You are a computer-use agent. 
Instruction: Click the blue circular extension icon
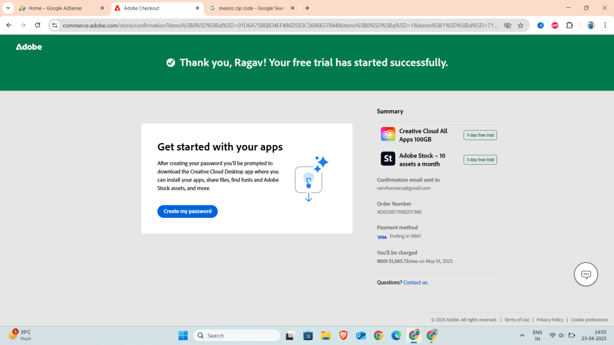pos(540,25)
